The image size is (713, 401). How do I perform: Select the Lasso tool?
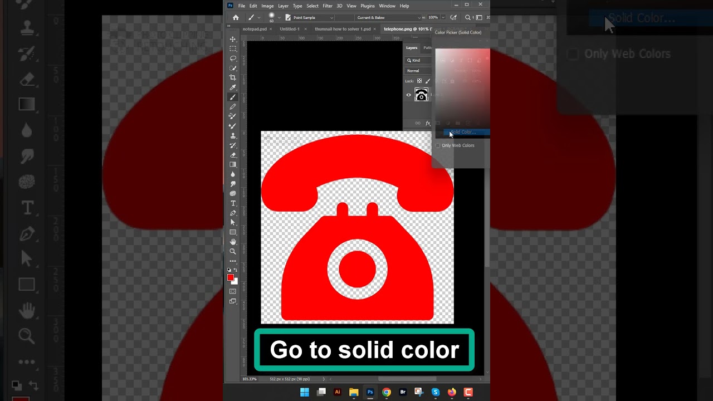[x=233, y=58]
